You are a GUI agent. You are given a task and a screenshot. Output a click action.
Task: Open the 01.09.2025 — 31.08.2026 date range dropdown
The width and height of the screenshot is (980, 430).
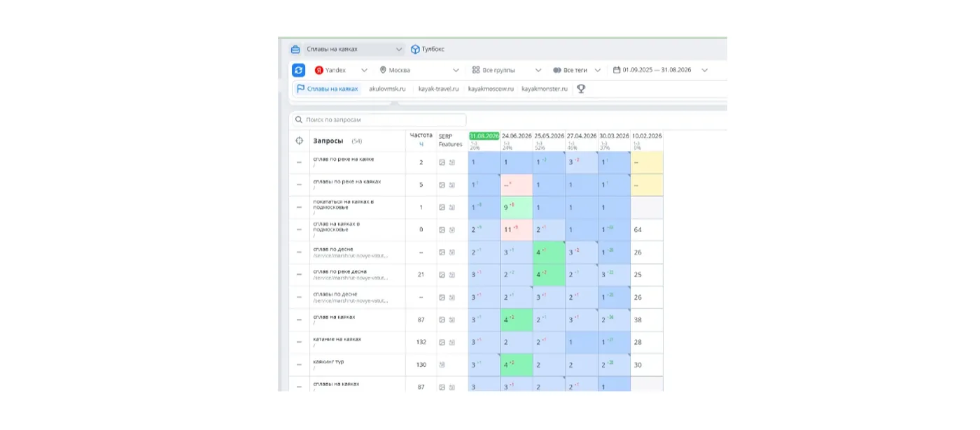point(660,70)
